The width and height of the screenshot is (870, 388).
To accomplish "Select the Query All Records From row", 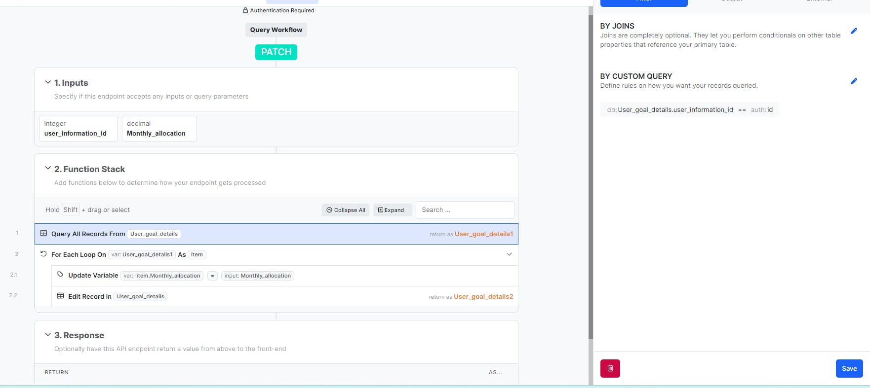I will [x=276, y=234].
